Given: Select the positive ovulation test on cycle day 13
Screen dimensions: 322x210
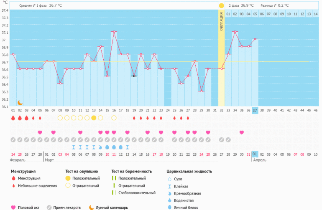Looking at the screenshot, I should click(94, 118).
